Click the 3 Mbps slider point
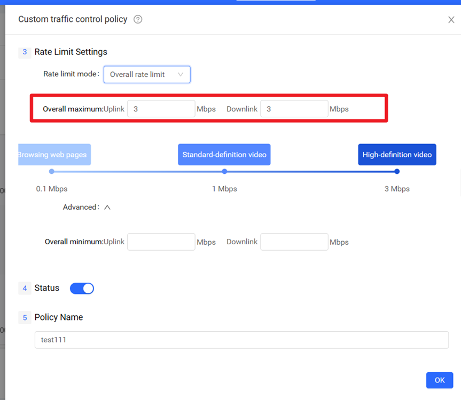 (397, 172)
